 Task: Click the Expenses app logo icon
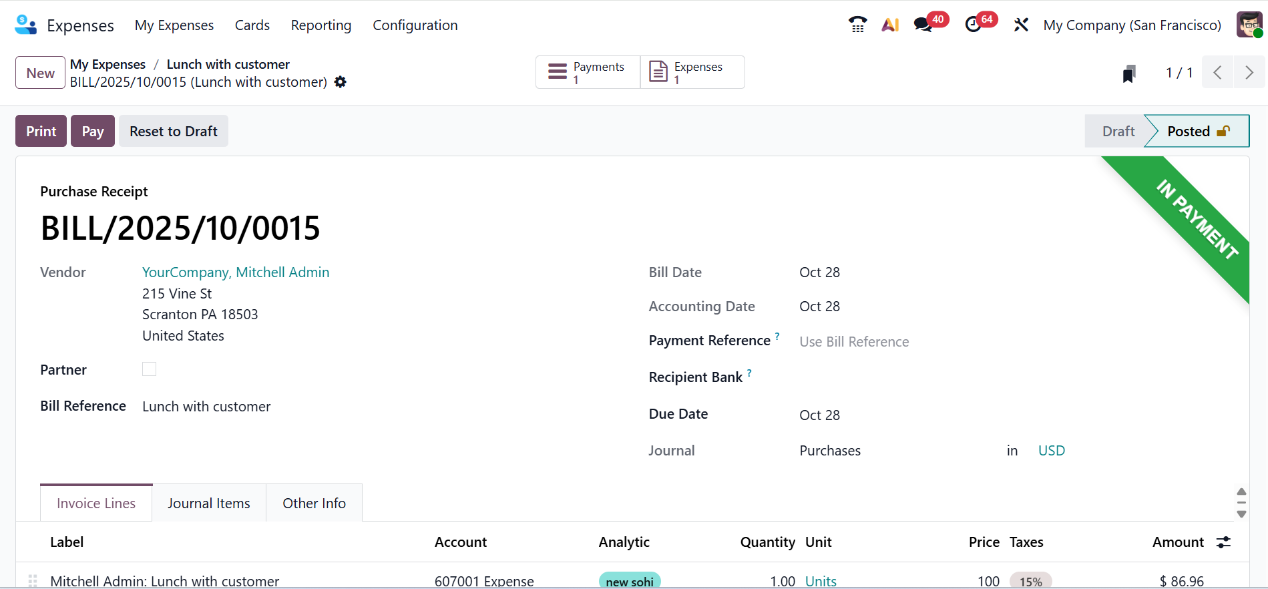[25, 25]
